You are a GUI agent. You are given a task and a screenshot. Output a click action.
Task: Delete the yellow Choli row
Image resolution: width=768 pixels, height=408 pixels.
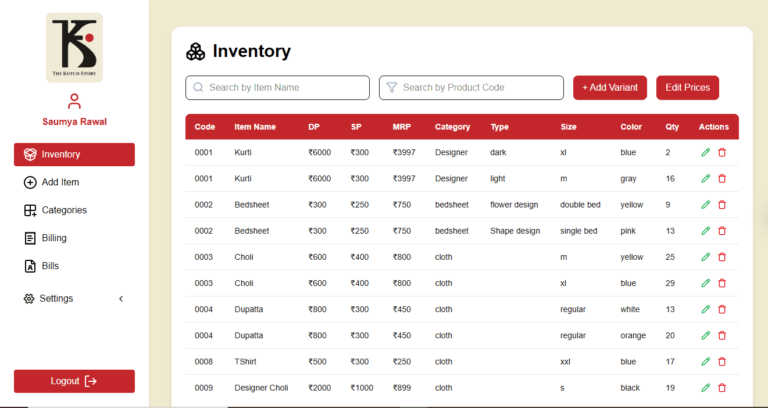click(x=722, y=257)
